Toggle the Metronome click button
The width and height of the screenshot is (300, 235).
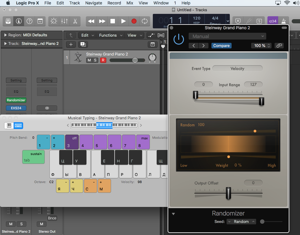point(283,21)
